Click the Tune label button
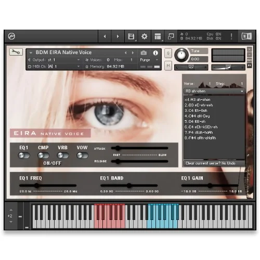 tap(198, 51)
